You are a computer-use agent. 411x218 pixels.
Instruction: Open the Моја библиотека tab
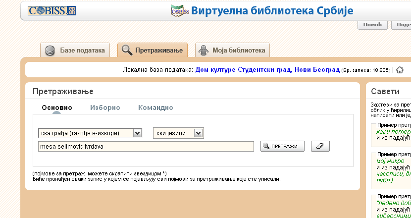click(x=233, y=50)
